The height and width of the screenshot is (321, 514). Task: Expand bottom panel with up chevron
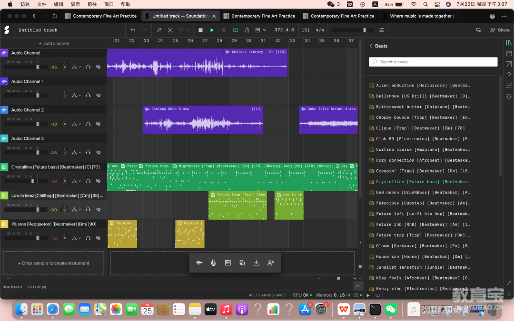click(358, 286)
